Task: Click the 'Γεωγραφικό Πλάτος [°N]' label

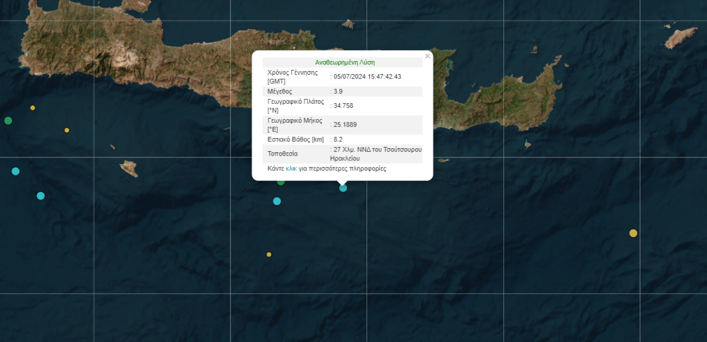Action: click(x=295, y=105)
